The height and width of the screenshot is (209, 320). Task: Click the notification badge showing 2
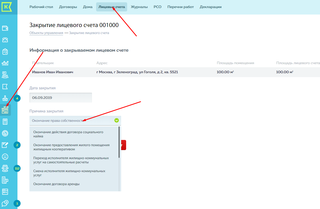pyautogui.click(x=17, y=145)
